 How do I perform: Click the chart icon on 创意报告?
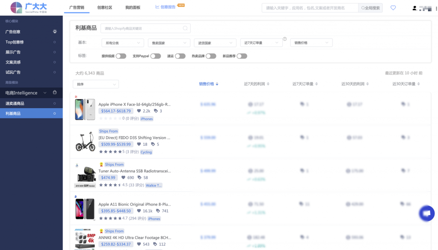click(x=157, y=7)
